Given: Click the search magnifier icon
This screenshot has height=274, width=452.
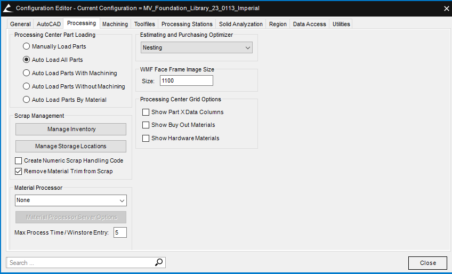Looking at the screenshot, I should click(x=159, y=262).
